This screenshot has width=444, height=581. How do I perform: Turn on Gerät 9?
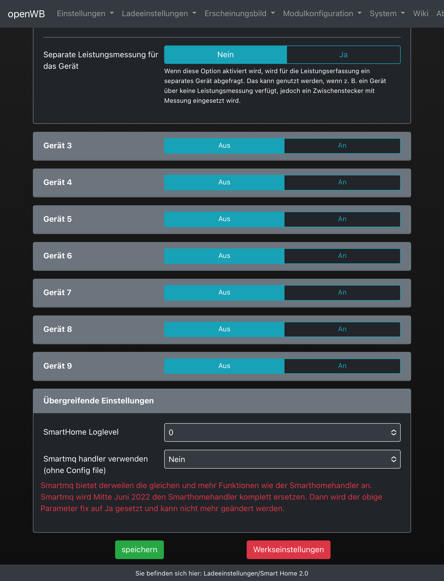(x=342, y=366)
